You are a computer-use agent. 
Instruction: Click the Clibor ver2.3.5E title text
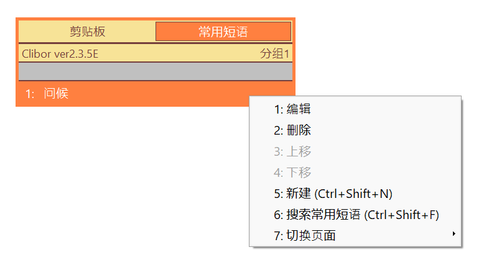point(60,54)
